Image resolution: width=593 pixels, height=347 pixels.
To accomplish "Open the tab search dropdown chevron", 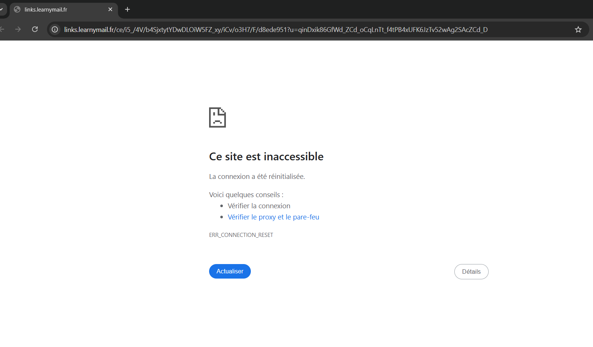I will [x=1, y=9].
